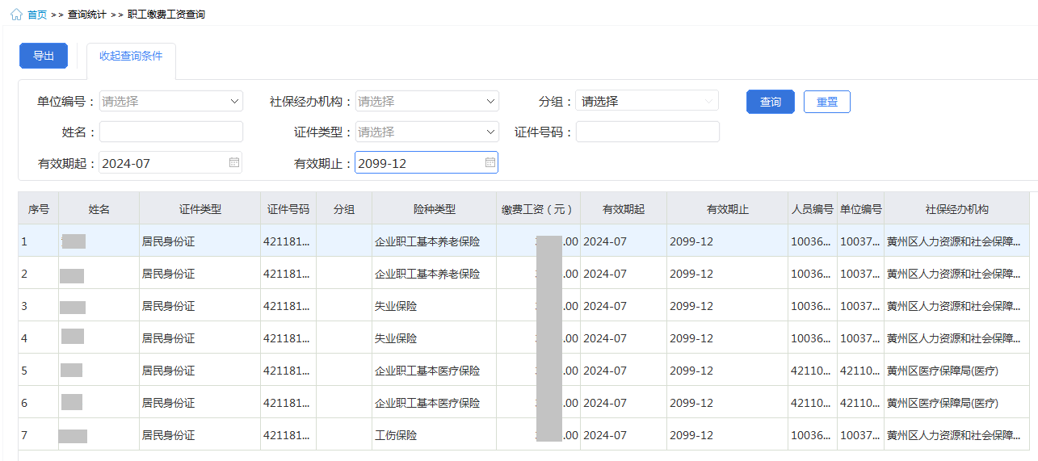
Task: Click the home icon in breadcrumb
Action: 16,15
